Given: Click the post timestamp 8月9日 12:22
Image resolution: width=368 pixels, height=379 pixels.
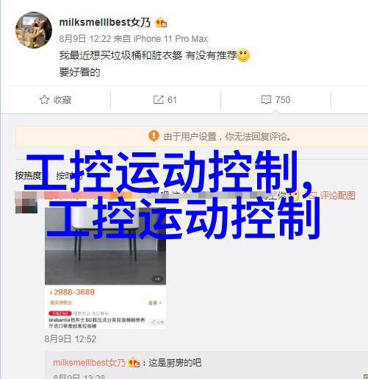Looking at the screenshot, I should (85, 39).
